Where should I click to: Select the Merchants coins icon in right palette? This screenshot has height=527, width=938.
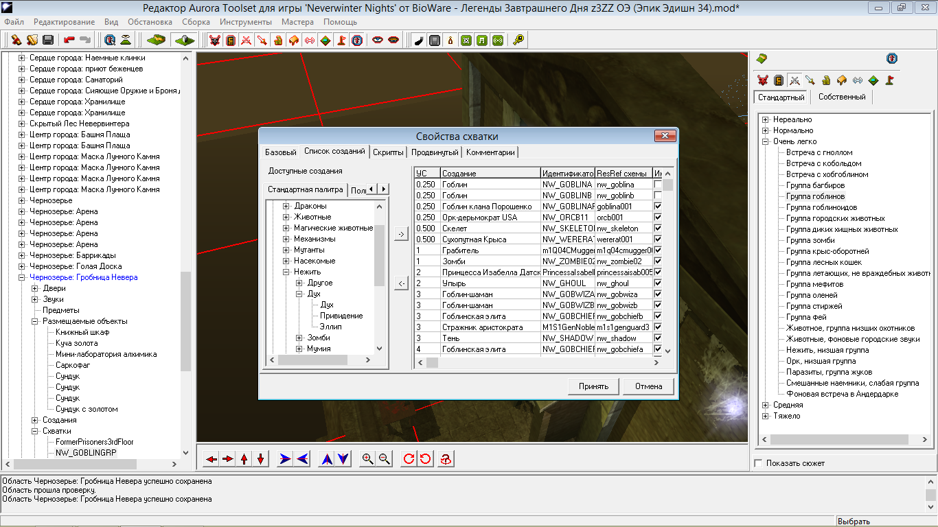pos(826,80)
